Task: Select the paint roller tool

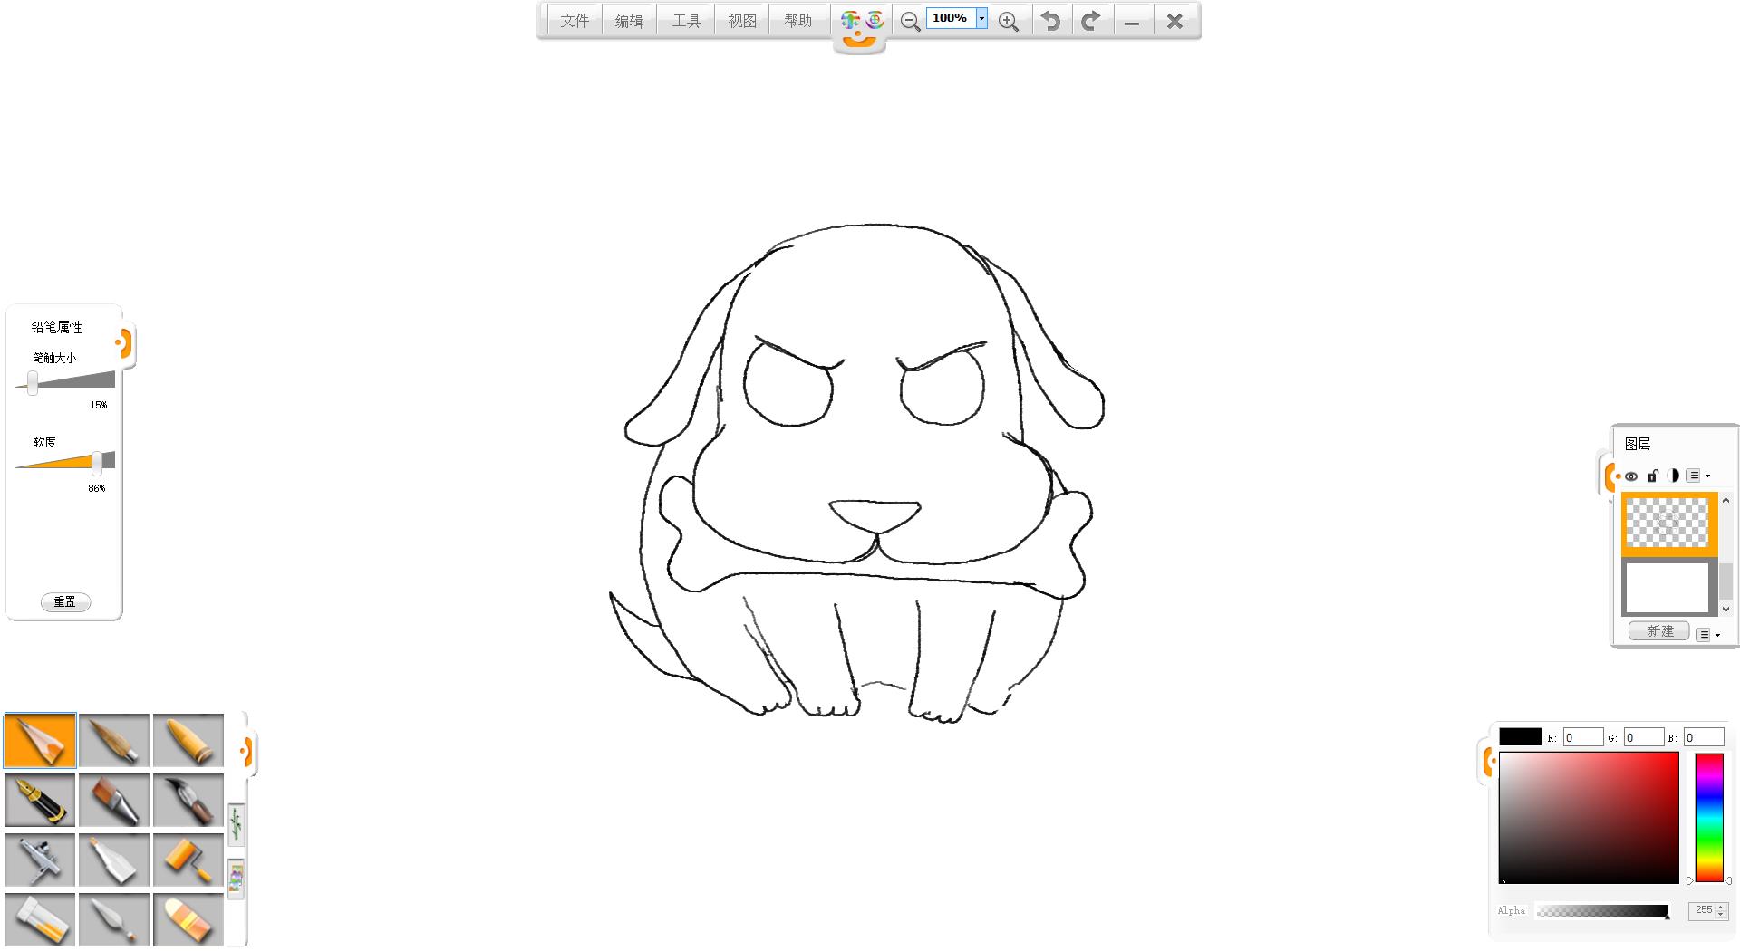Action: (188, 860)
